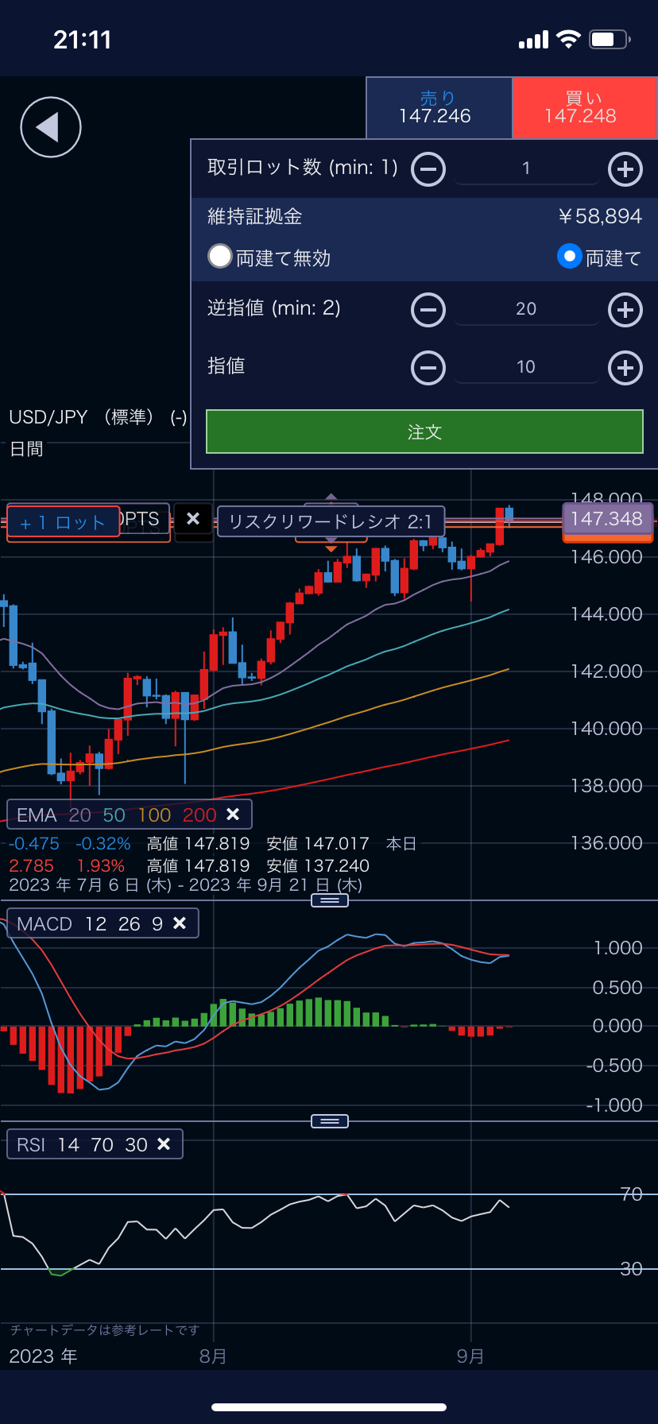
Task: Grab the resize handle above MACD panel
Action: click(330, 900)
